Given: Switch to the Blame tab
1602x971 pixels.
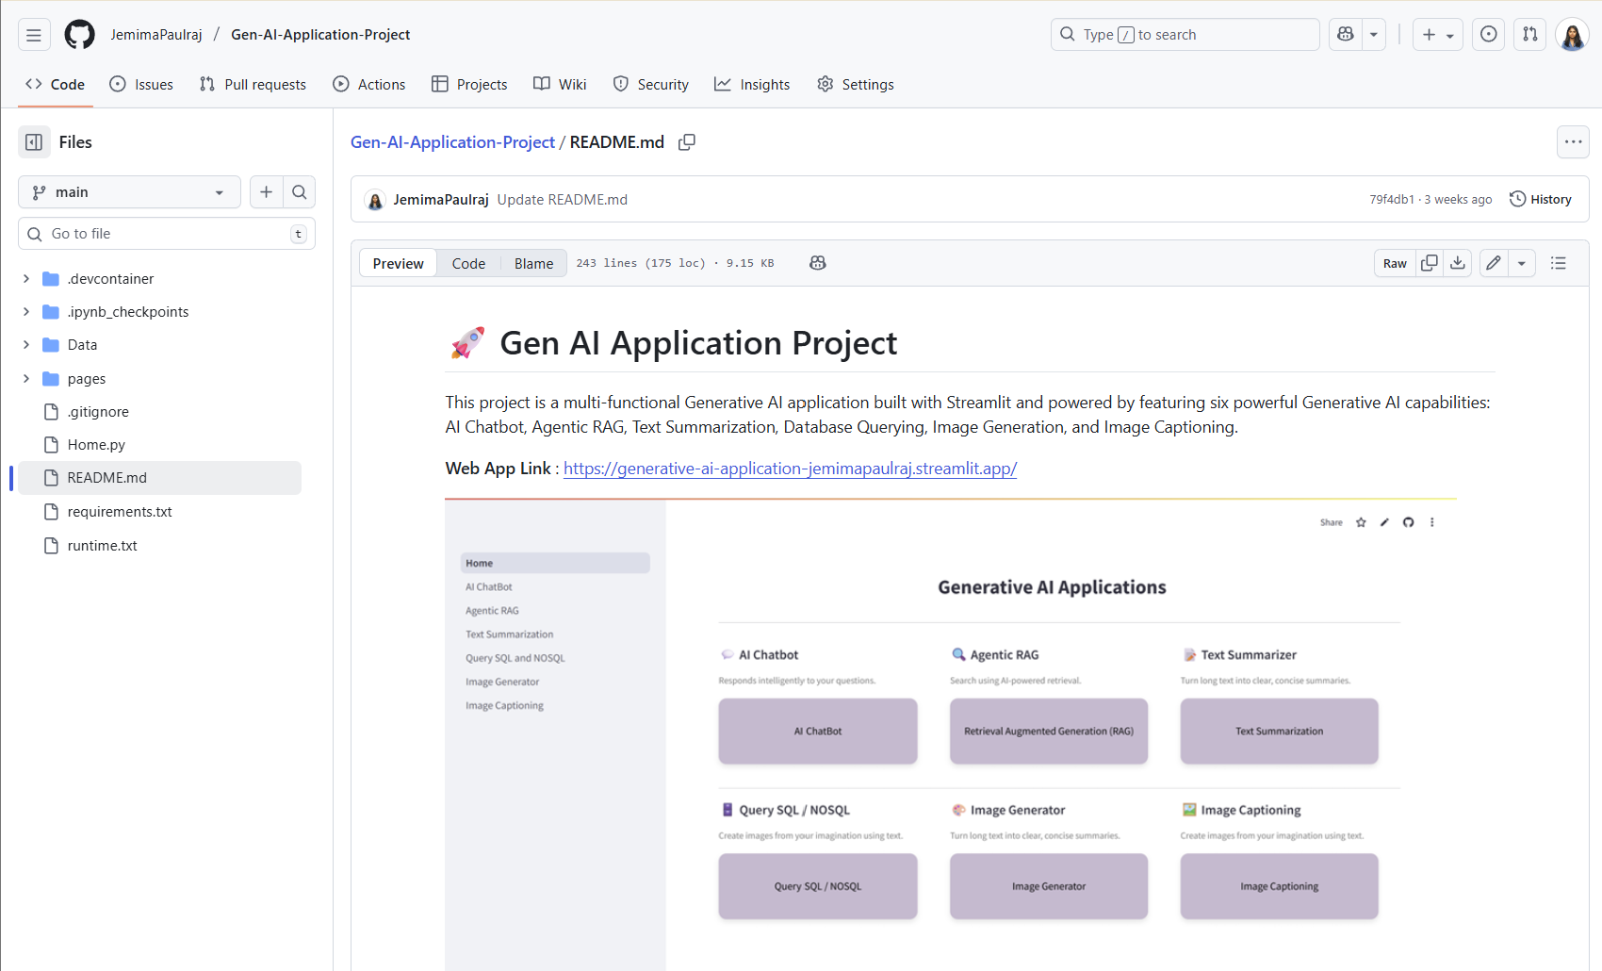Looking at the screenshot, I should [x=533, y=263].
